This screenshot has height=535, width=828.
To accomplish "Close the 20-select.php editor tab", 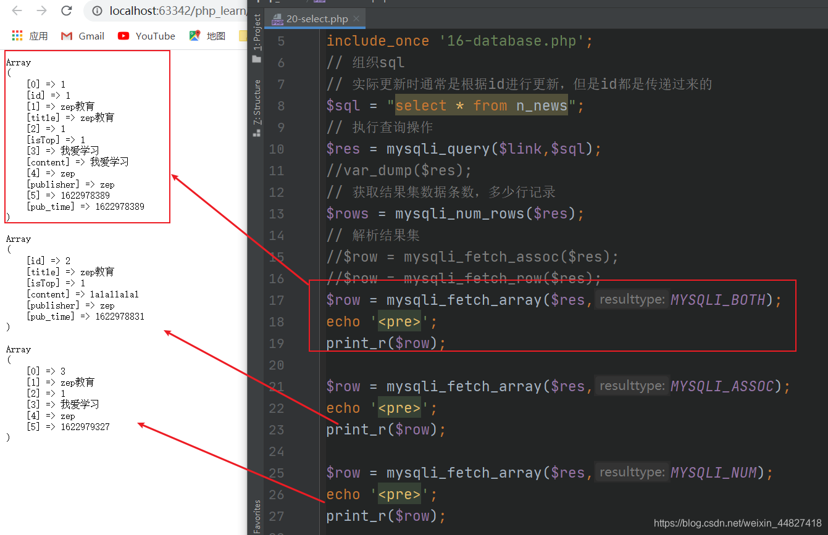I will point(356,19).
